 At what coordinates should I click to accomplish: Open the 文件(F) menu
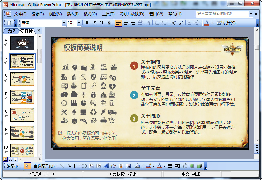(20, 14)
